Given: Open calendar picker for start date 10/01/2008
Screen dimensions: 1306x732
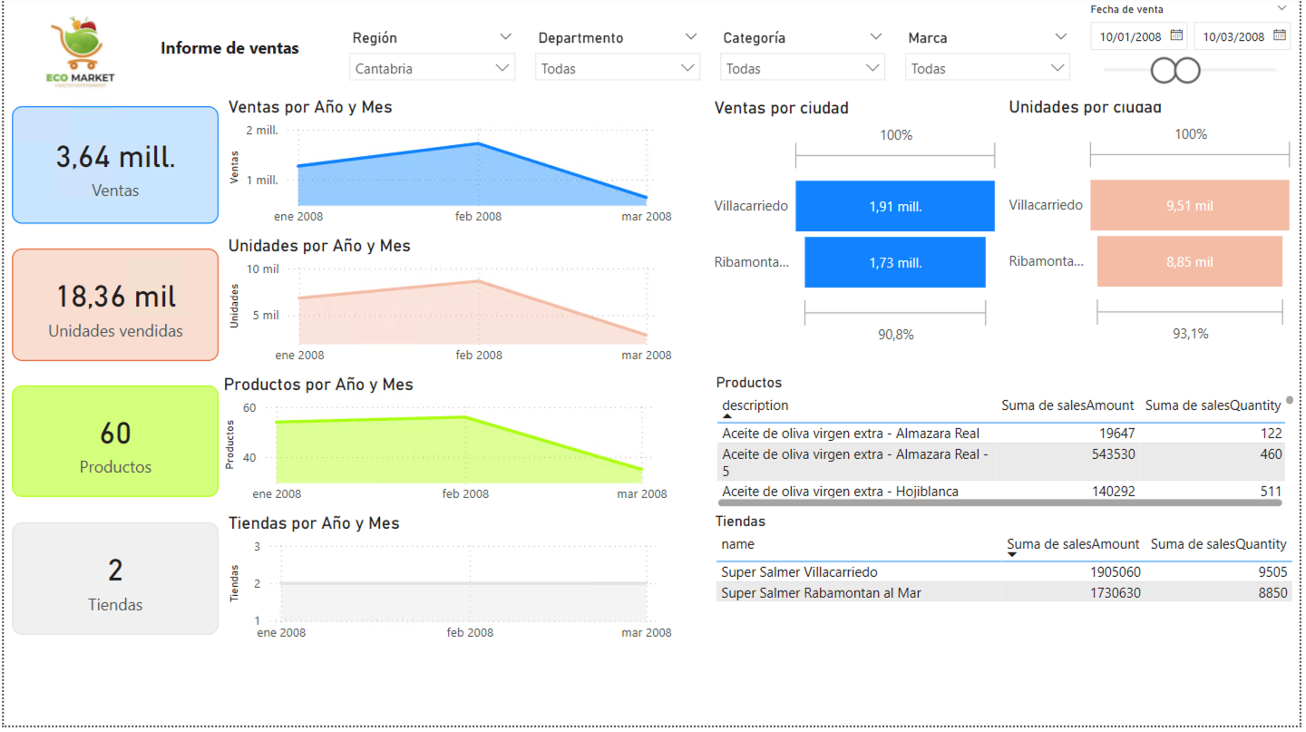Looking at the screenshot, I should point(1176,36).
